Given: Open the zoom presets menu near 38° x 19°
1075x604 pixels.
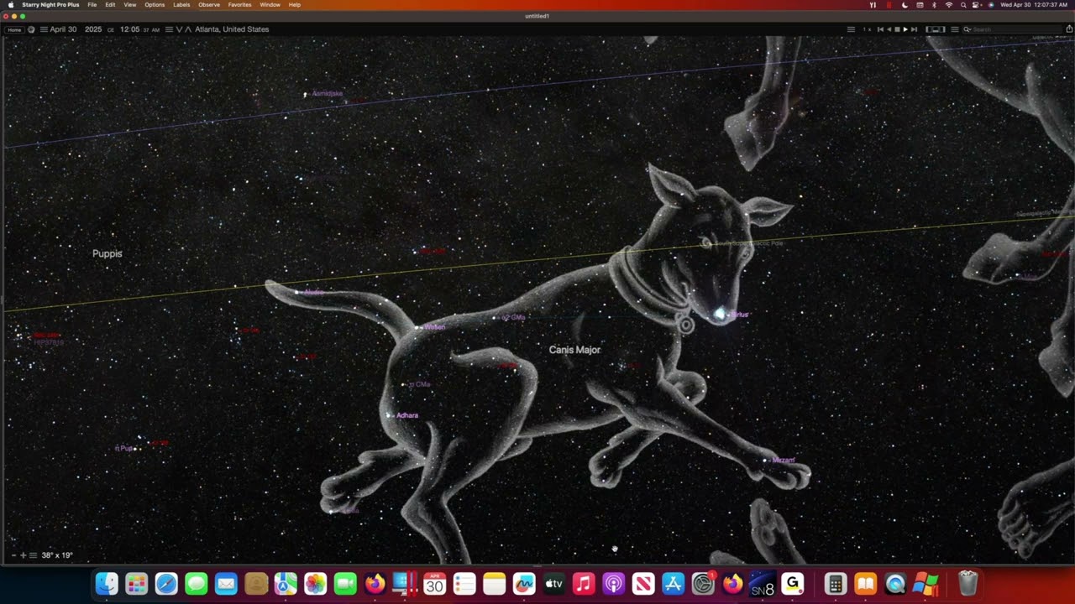Looking at the screenshot, I should point(33,555).
